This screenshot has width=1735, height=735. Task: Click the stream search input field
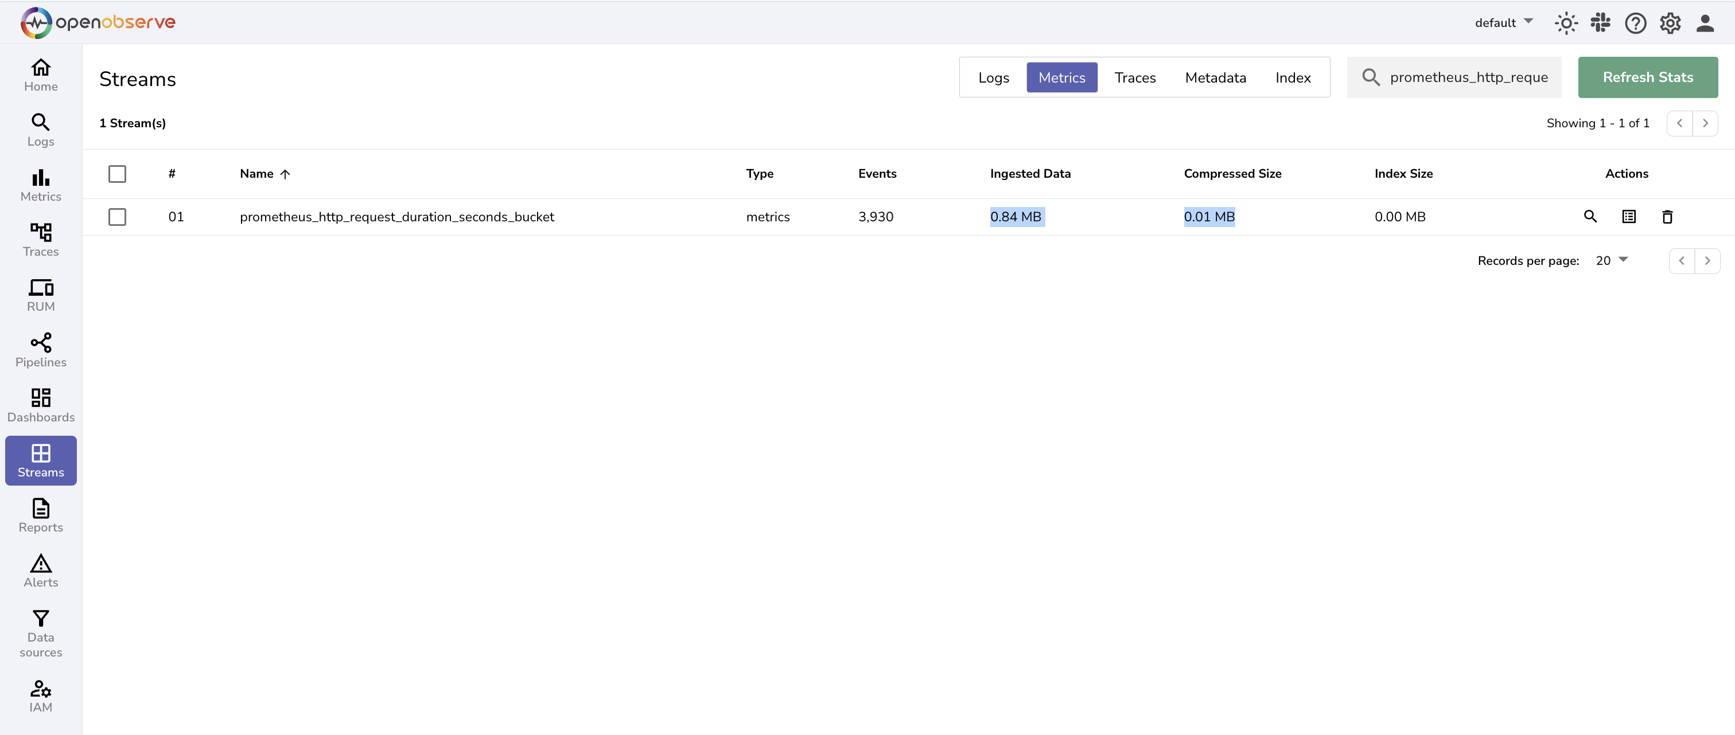coord(1468,77)
